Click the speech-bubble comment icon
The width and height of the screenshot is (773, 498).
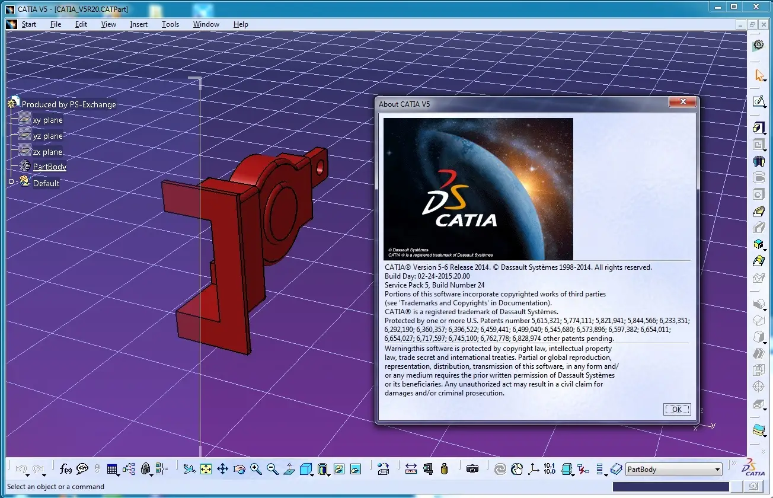(x=82, y=469)
